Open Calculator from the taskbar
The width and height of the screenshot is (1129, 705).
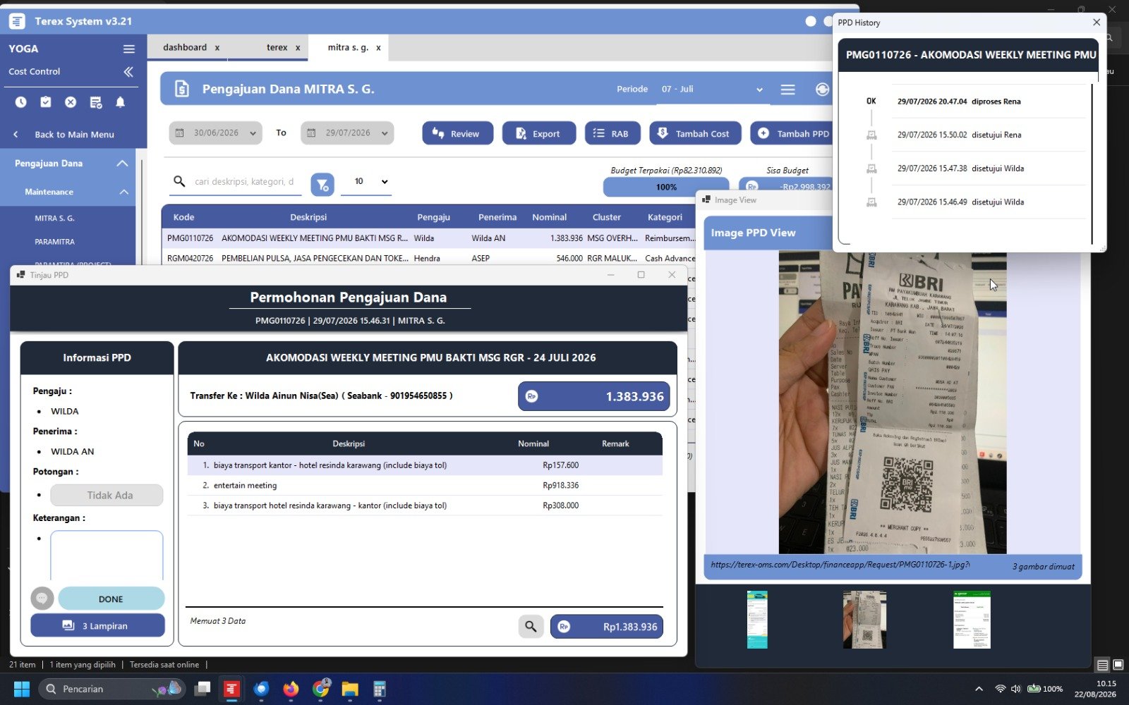click(x=380, y=689)
